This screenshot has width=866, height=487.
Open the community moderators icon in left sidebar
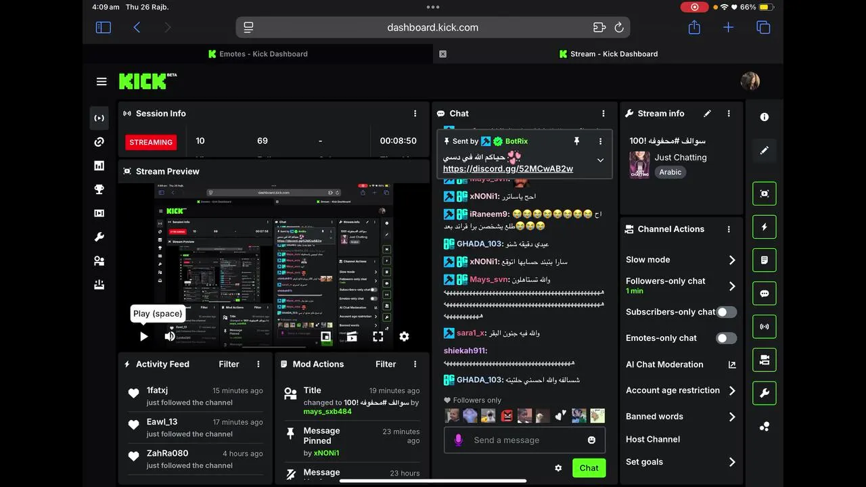coord(99,261)
